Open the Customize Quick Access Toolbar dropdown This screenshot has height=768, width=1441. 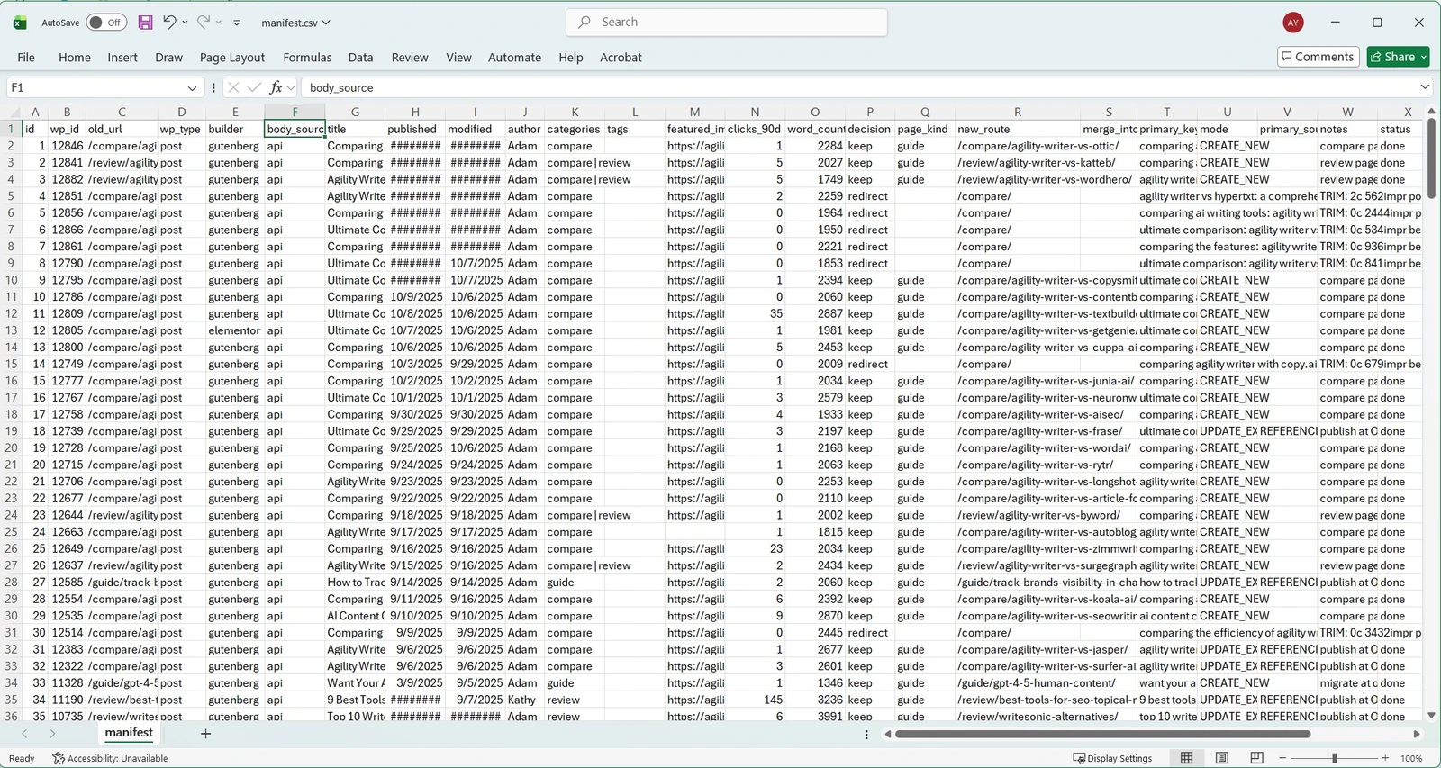(x=237, y=23)
